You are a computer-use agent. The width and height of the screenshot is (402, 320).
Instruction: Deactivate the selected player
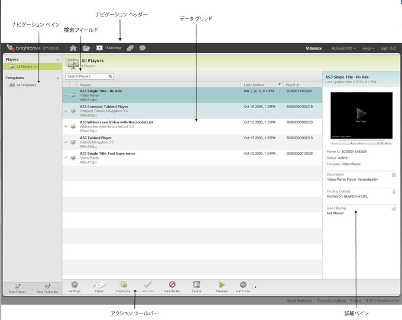[172, 287]
